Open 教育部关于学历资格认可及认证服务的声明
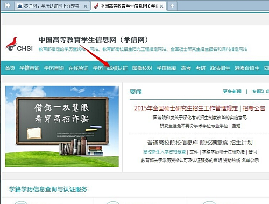This screenshot has width=269, height=204. point(181,161)
